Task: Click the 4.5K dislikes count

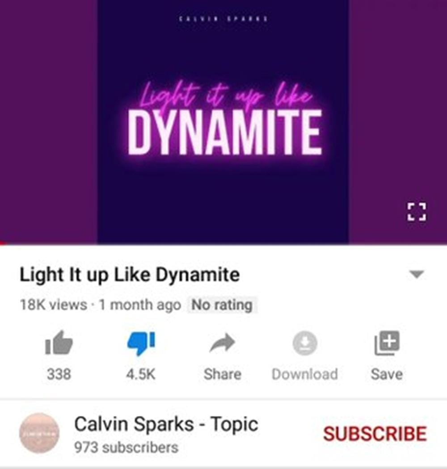Action: [x=141, y=374]
